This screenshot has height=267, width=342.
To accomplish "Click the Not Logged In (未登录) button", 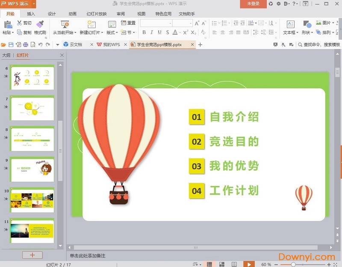I will pyautogui.click(x=253, y=4).
